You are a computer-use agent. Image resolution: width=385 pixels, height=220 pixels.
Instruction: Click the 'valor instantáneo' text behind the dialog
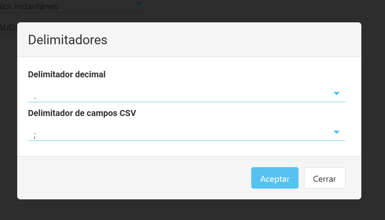[x=29, y=6]
